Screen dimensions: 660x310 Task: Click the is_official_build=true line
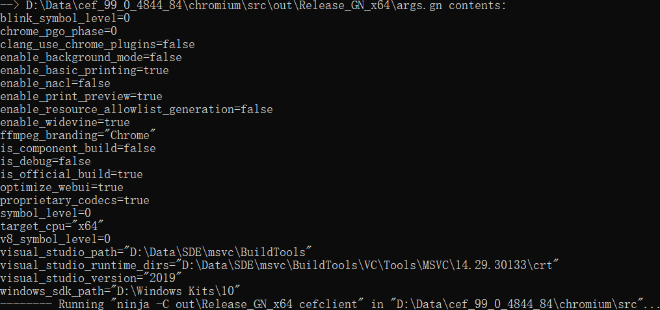72,174
